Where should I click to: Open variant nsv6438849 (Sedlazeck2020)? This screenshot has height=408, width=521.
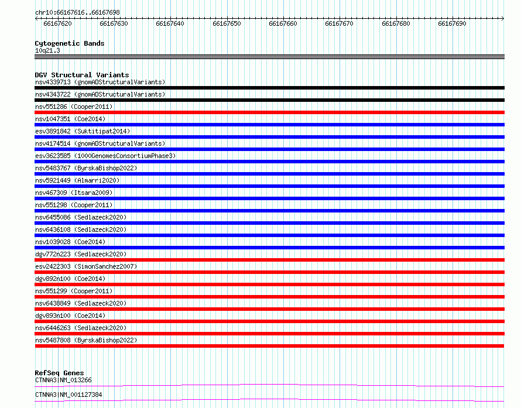[81, 303]
